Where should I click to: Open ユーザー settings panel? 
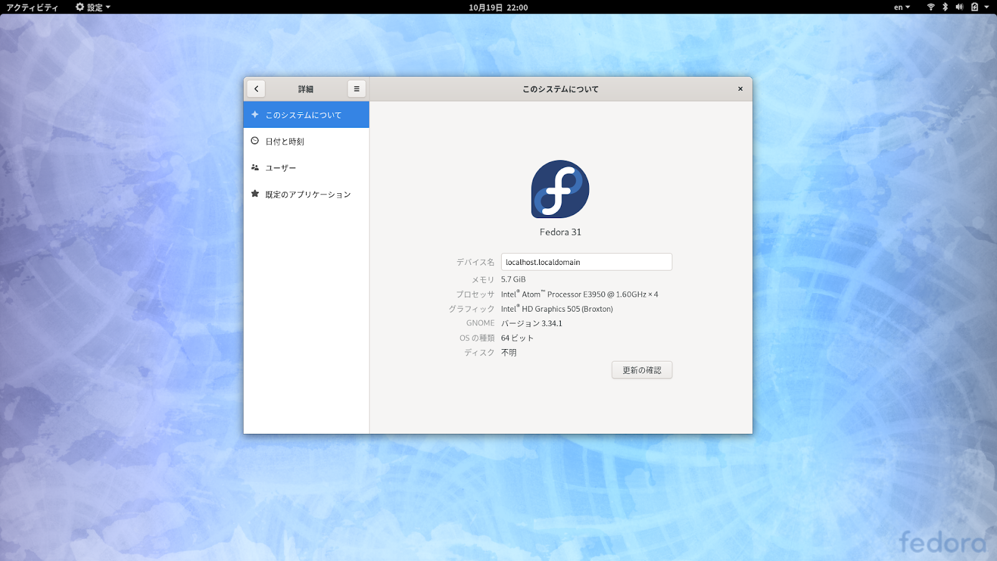point(306,168)
